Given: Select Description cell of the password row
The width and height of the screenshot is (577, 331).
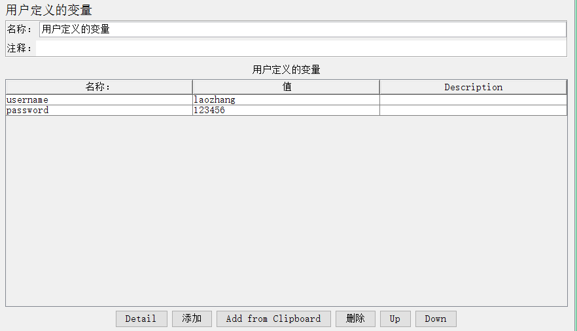Looking at the screenshot, I should 473,111.
